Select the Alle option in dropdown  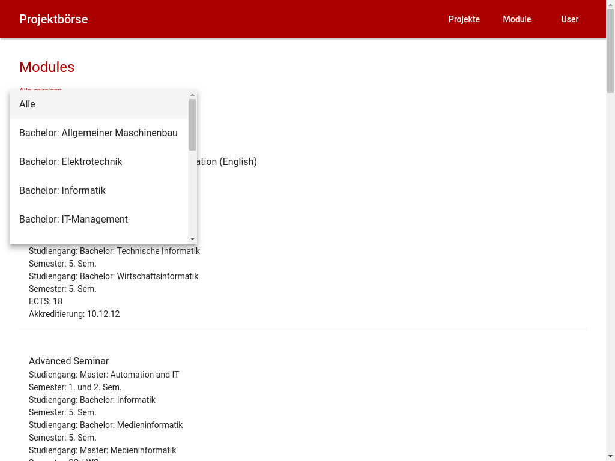(x=99, y=104)
